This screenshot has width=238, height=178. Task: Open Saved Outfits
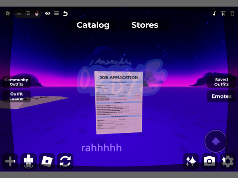222,82
